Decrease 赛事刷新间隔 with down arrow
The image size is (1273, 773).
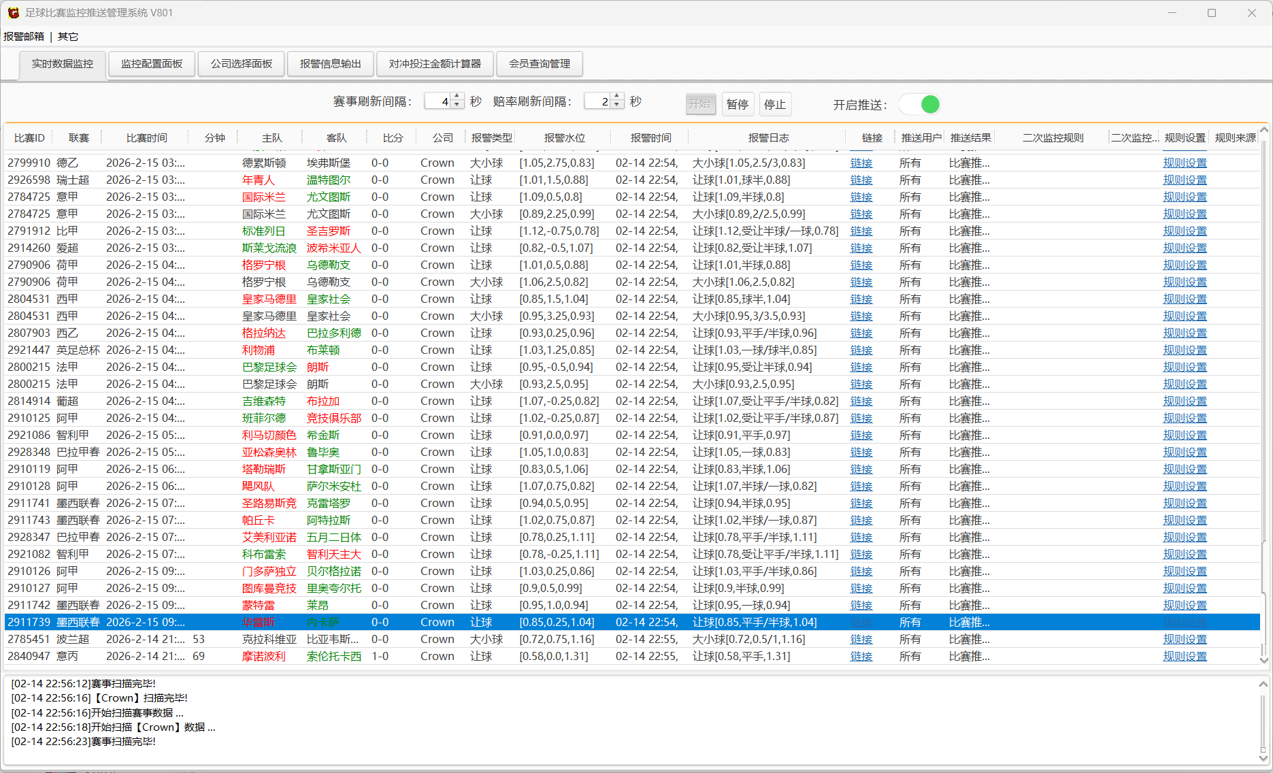point(457,105)
